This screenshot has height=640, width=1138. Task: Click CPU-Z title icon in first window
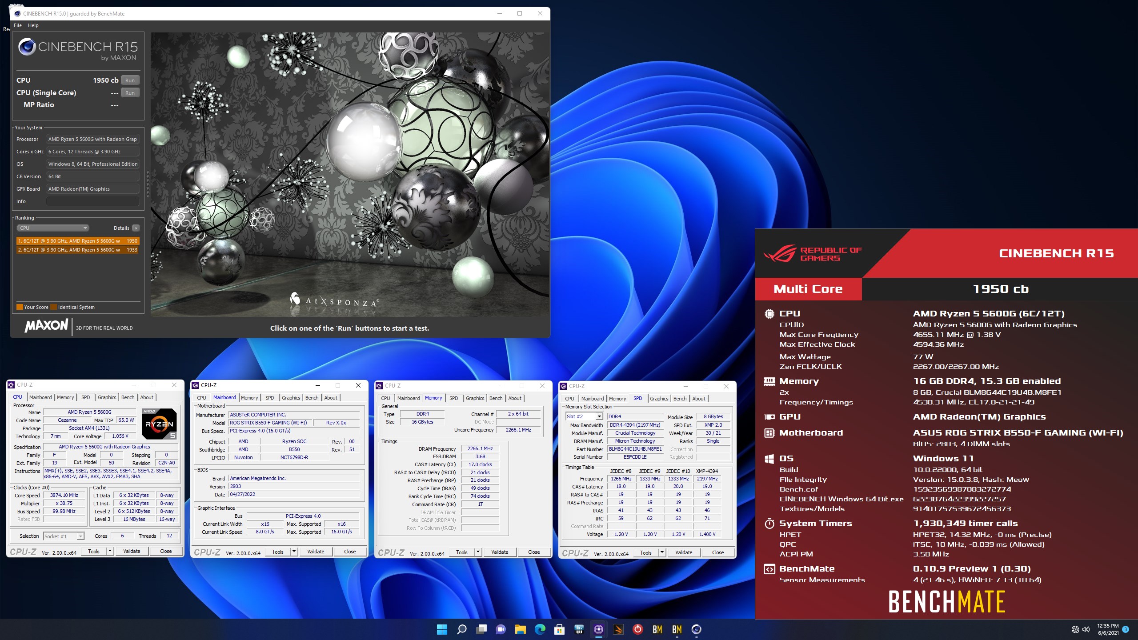point(11,385)
